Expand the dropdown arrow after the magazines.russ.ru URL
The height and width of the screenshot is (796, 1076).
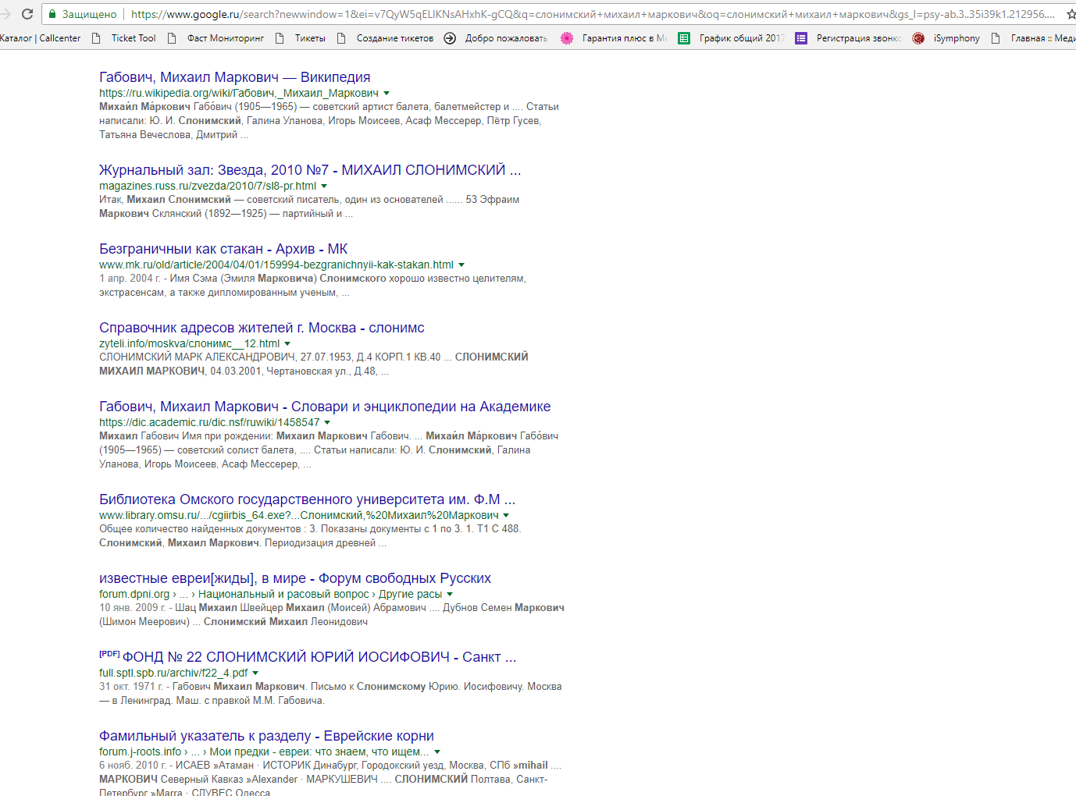click(x=324, y=187)
